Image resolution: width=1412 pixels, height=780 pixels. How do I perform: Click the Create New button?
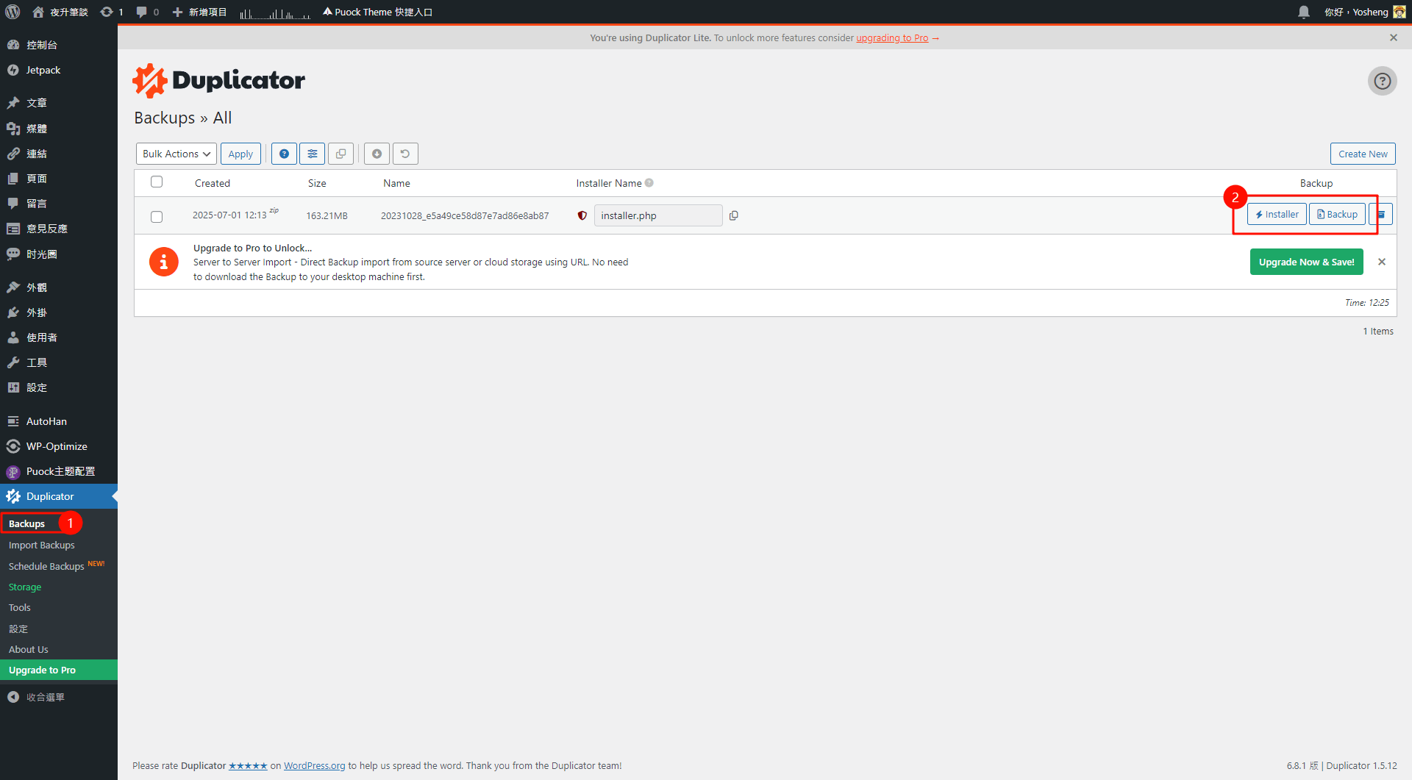(1362, 154)
